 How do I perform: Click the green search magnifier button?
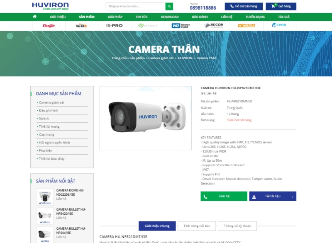tap(169, 6)
